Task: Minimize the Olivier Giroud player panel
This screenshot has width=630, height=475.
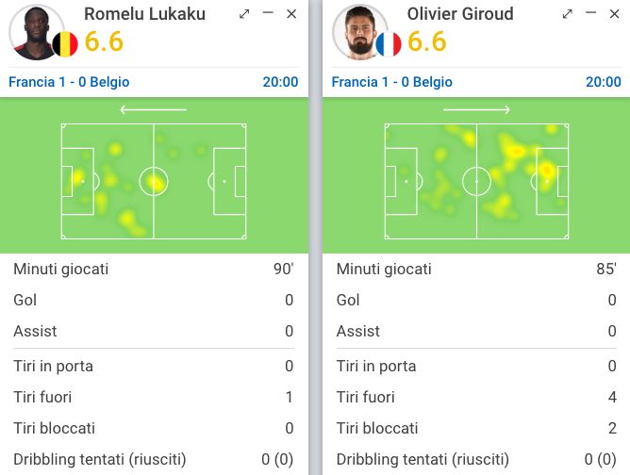Action: pos(590,13)
